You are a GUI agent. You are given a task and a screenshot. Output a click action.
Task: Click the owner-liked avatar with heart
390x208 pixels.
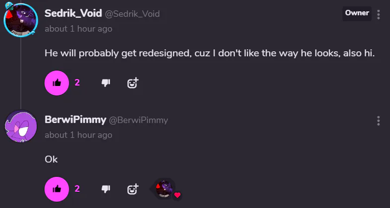click(x=165, y=189)
